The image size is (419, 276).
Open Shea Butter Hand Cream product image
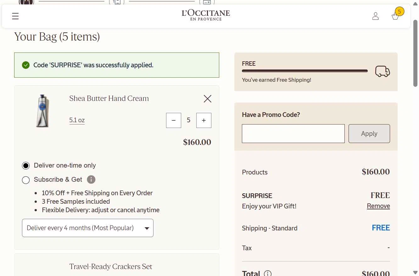pos(42,111)
